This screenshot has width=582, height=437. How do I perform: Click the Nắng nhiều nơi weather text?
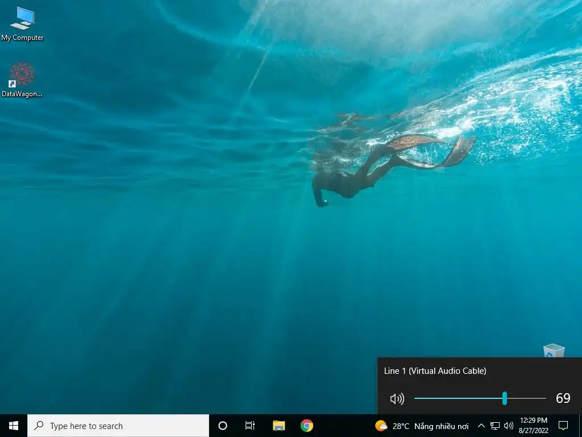441,426
